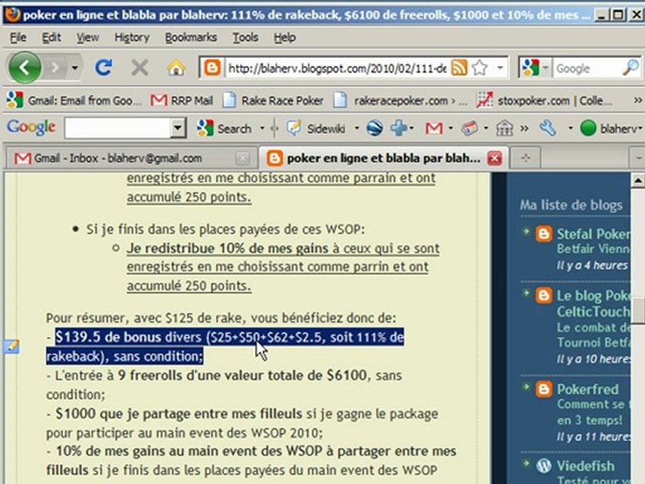This screenshot has height=484, width=645.
Task: Open the blaherv account dropdown
Action: 611,129
